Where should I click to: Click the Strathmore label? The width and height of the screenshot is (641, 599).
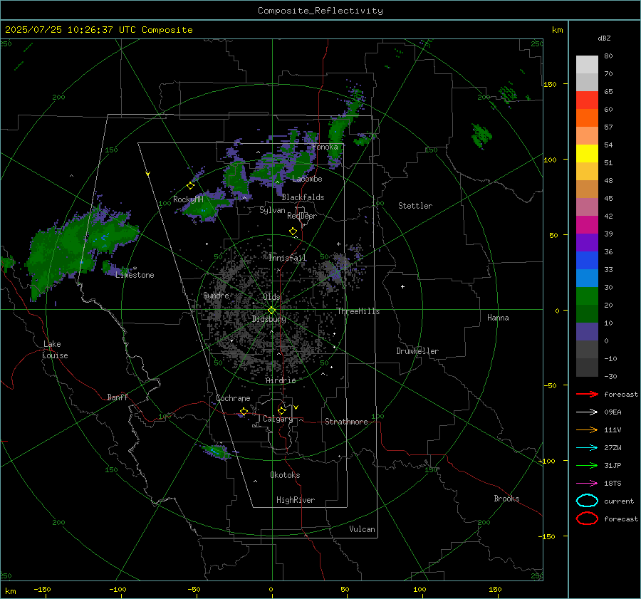click(x=346, y=422)
